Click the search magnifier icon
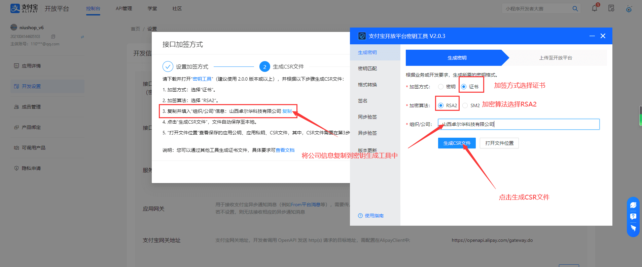 tap(575, 9)
